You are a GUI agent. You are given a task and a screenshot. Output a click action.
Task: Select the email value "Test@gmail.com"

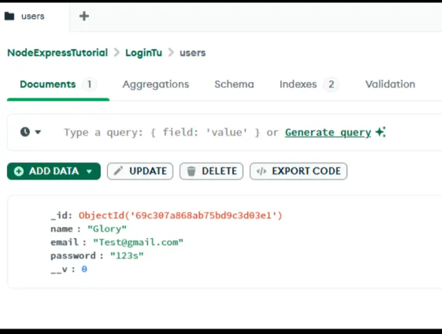(138, 242)
